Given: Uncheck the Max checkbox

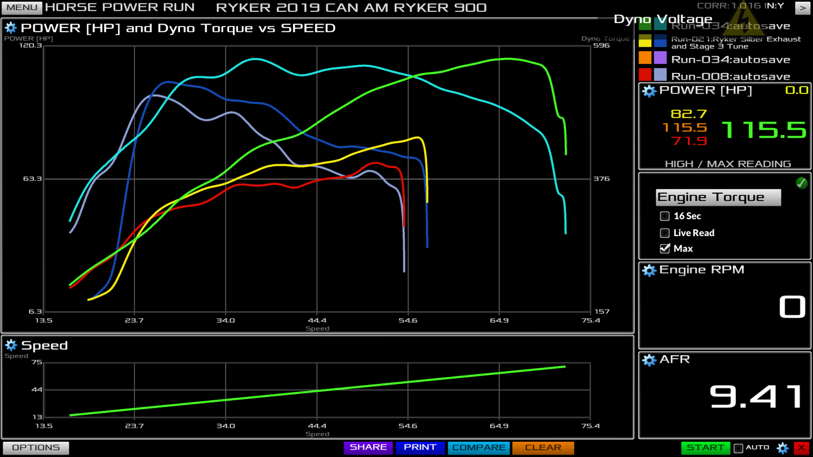Looking at the screenshot, I should 664,248.
